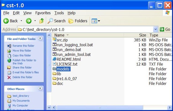The image size is (173, 111).
Task: Open Back button history dropdown arrow
Action: tap(21, 21)
